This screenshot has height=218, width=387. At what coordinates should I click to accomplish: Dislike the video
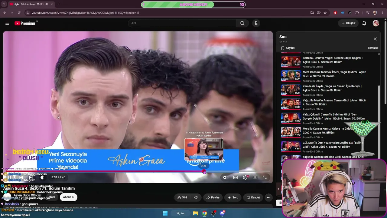tap(196, 197)
